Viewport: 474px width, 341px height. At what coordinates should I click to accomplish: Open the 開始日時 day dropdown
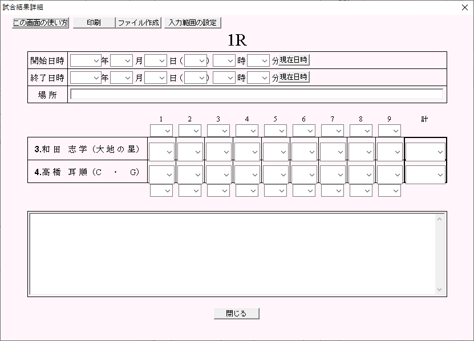pos(155,60)
